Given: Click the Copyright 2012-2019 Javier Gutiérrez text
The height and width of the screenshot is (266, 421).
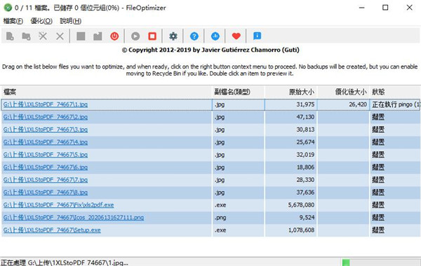Looking at the screenshot, I should click(210, 50).
